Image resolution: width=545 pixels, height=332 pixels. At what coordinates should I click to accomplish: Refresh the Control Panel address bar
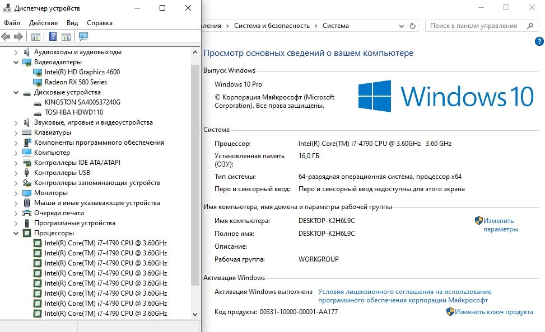point(413,26)
